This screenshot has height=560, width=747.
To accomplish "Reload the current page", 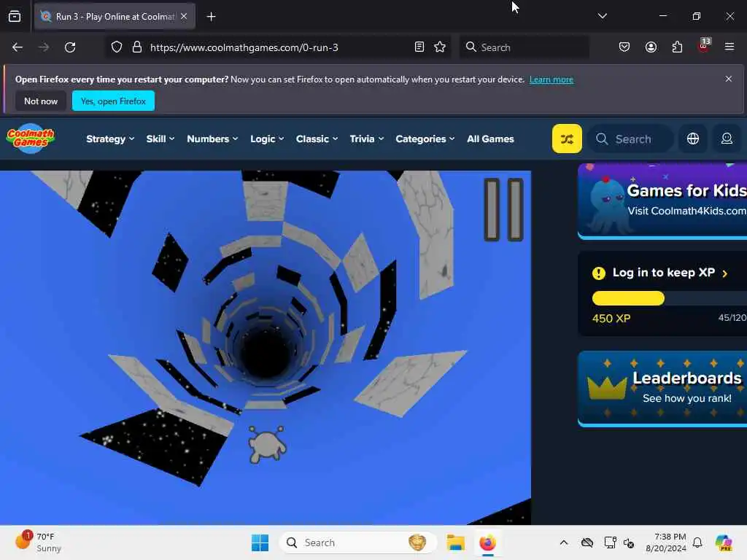I will pyautogui.click(x=70, y=47).
